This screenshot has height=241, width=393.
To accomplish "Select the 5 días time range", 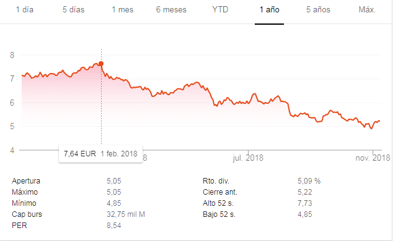I will (x=73, y=10).
